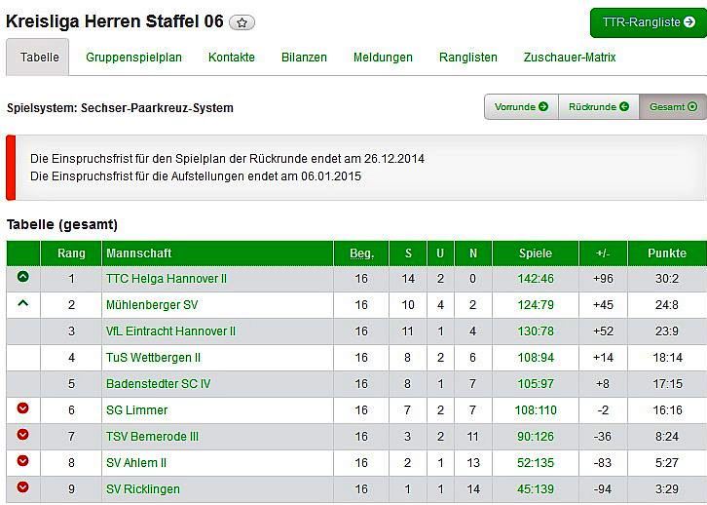Open the Kontakte tab
707x505 pixels.
click(x=232, y=58)
